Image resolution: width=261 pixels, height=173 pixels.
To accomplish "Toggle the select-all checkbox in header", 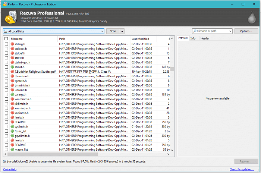I will 6,39.
